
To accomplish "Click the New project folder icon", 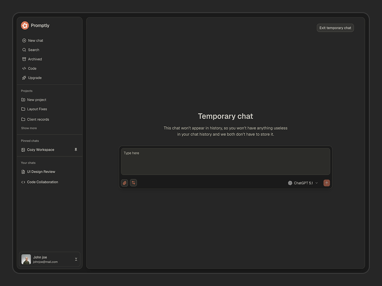I will point(23,100).
